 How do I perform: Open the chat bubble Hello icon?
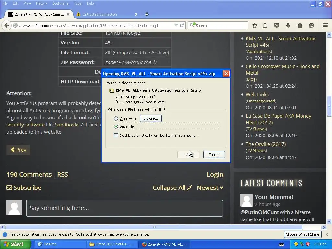tap(312, 25)
